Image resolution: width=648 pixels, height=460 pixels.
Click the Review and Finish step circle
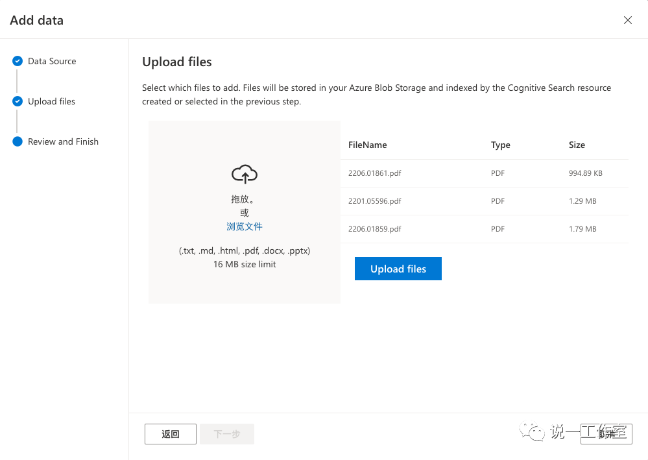[18, 141]
